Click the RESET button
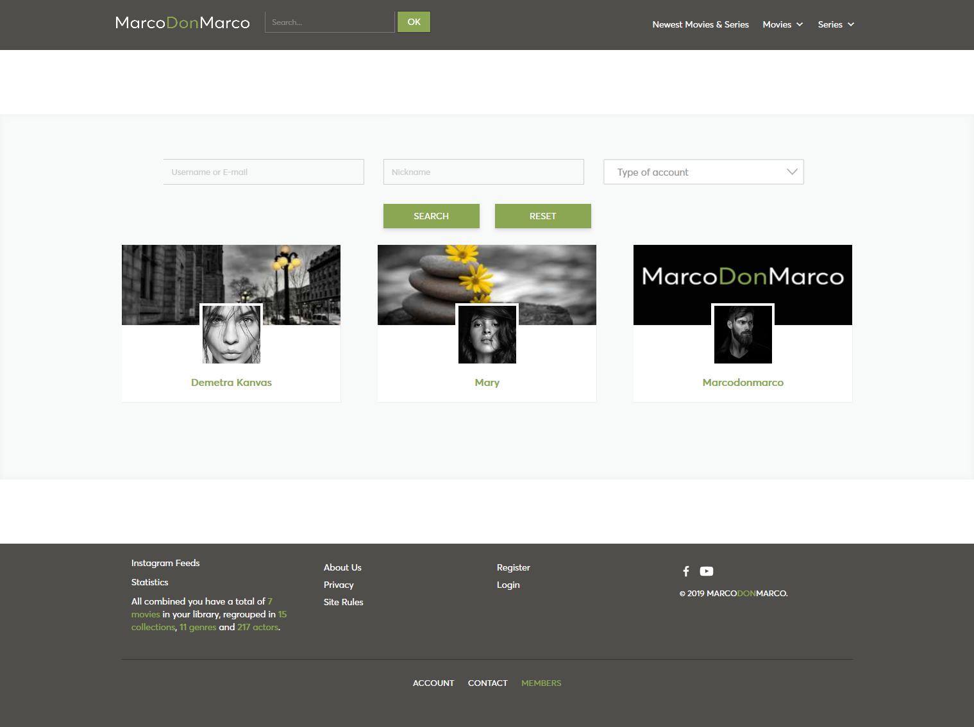 coord(543,216)
